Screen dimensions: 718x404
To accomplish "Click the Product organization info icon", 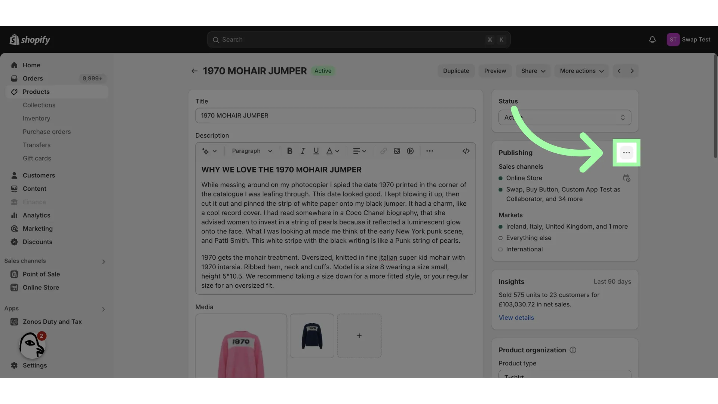I will tap(573, 350).
